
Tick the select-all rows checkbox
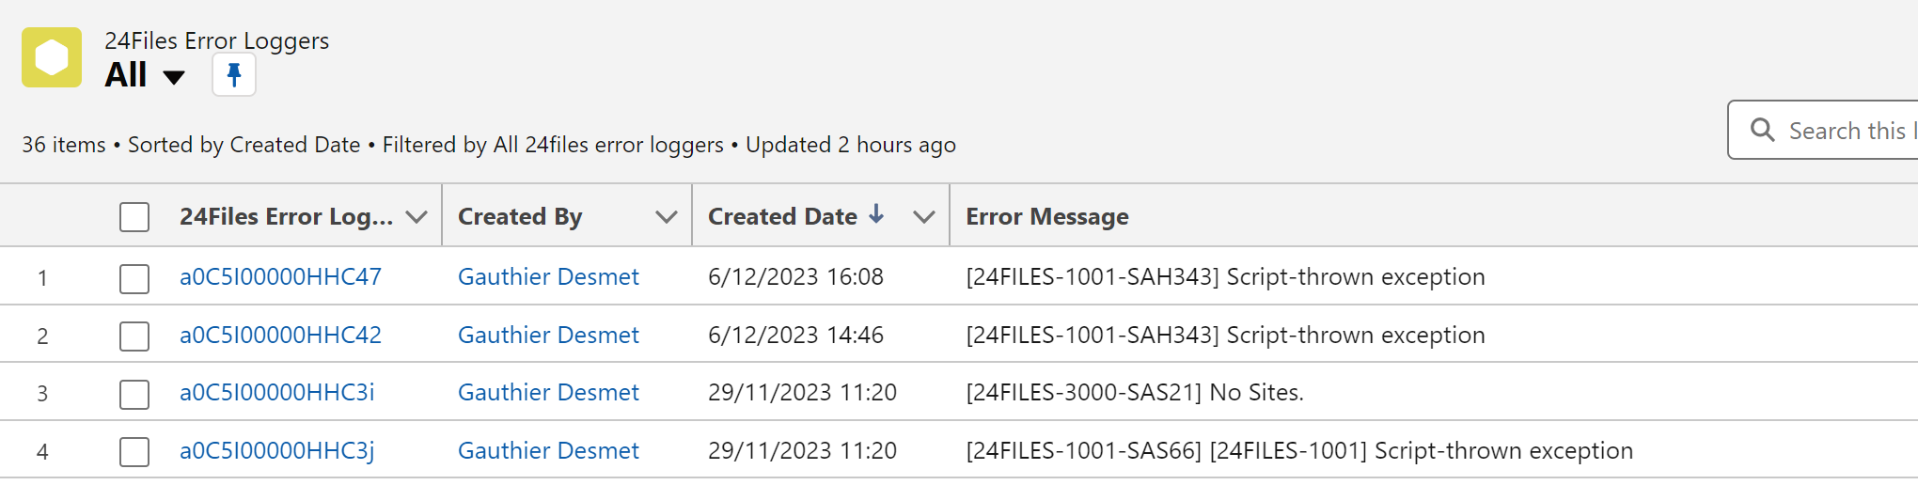pos(134,217)
